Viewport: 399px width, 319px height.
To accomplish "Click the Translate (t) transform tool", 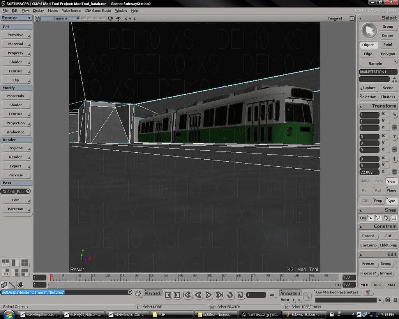I will 394,159.
